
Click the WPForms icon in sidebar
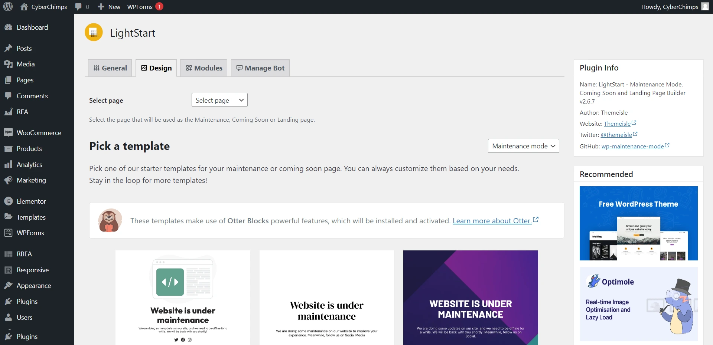point(8,233)
